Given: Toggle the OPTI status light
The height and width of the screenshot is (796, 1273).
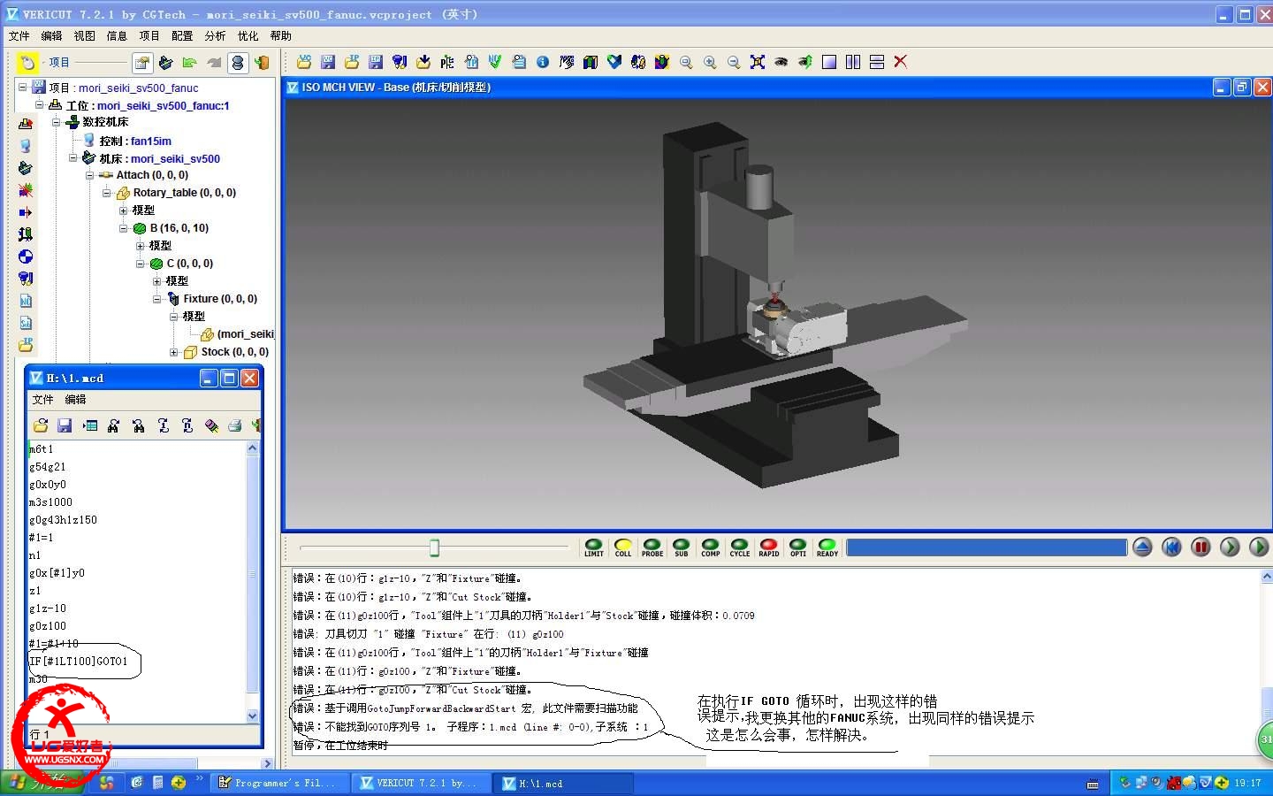Looking at the screenshot, I should pos(798,547).
